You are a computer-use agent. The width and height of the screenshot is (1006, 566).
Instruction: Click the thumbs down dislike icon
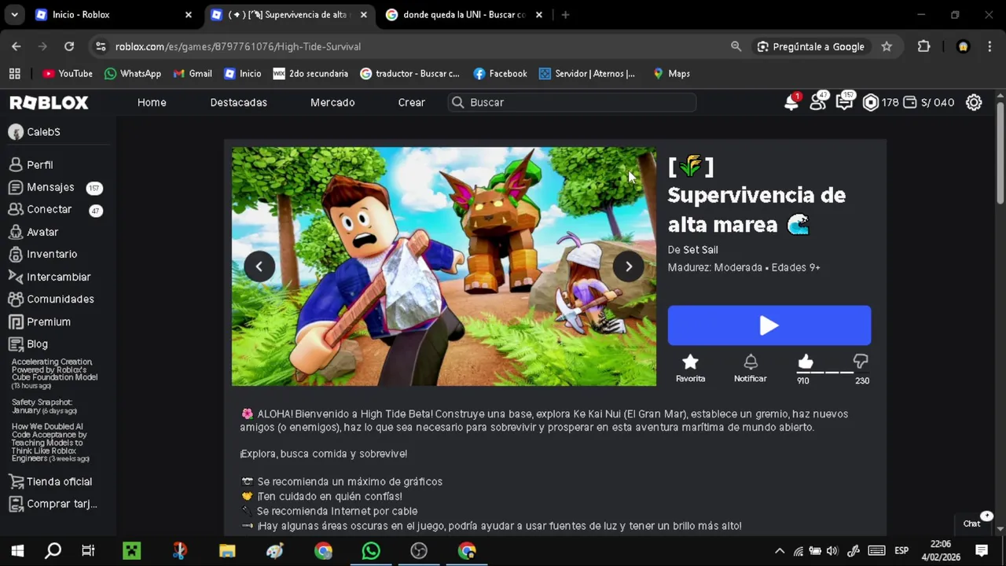click(861, 362)
